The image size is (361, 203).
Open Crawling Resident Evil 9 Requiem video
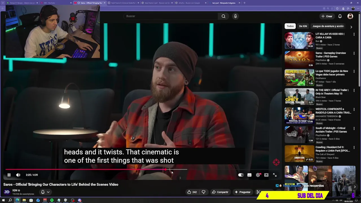pos(299,153)
